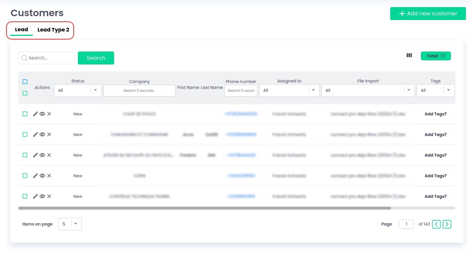The image size is (471, 255).
Task: View fourth row customer with eye icon
Action: click(x=42, y=176)
